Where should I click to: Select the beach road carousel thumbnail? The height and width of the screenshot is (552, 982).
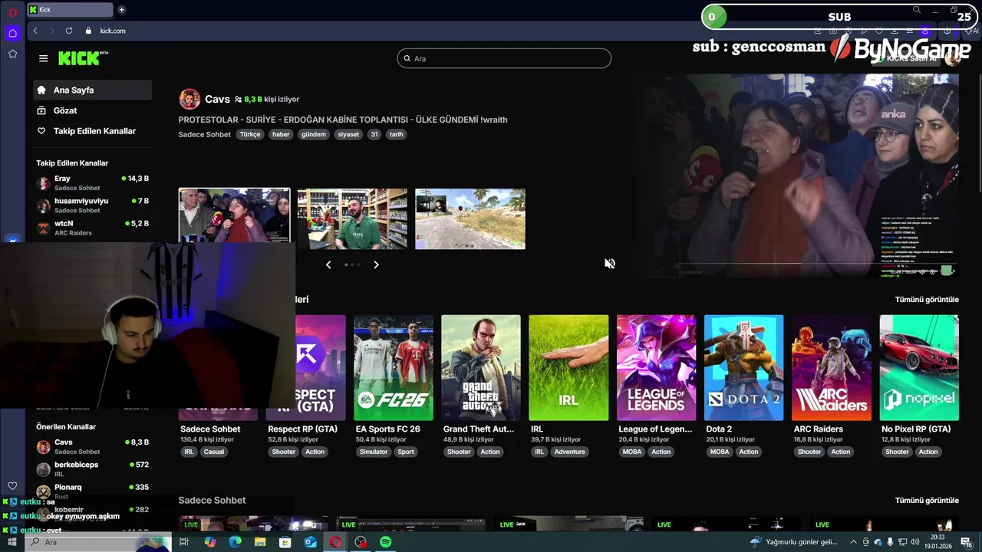click(x=470, y=219)
